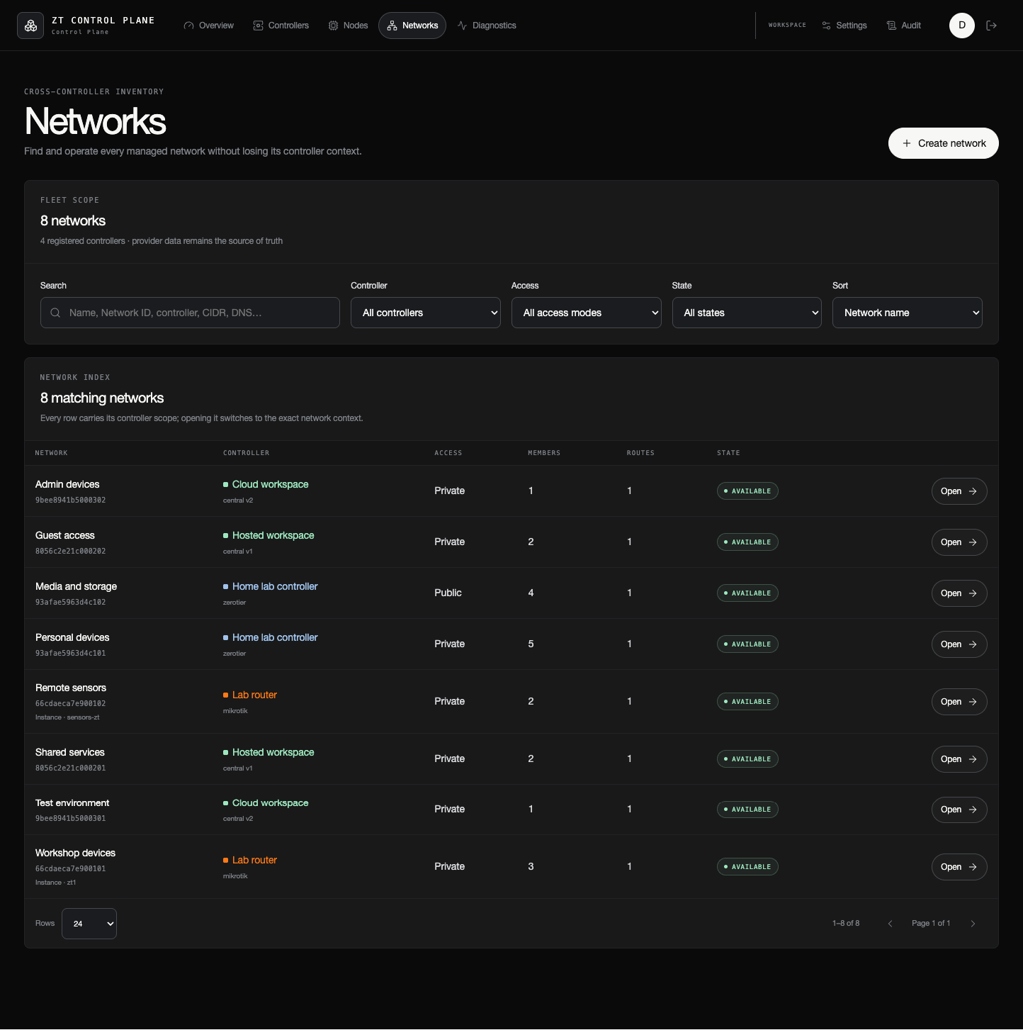Viewport: 1023px width, 1030px height.
Task: Click the Create network button
Action: point(944,143)
